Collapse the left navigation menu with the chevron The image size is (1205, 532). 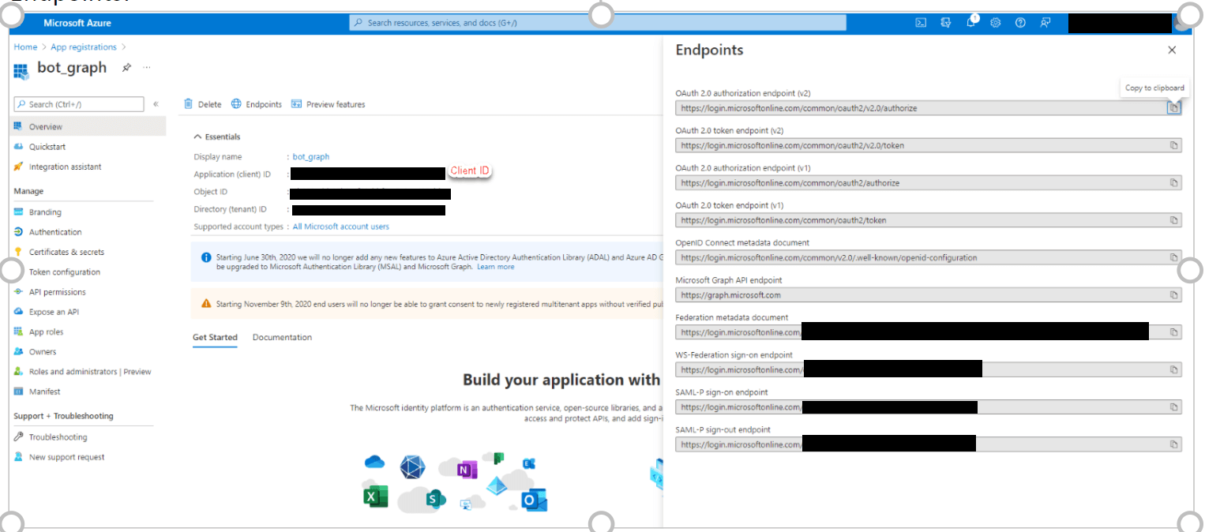click(155, 103)
